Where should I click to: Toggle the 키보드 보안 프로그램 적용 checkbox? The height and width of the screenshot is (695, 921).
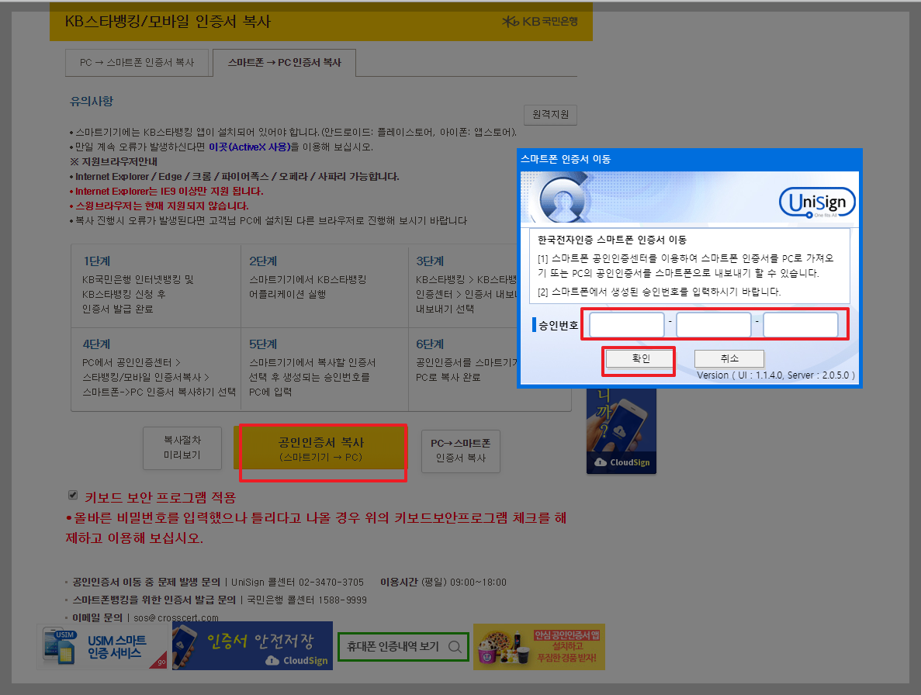click(x=73, y=496)
